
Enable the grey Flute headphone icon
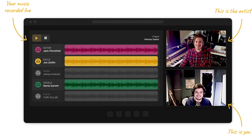[38, 96]
